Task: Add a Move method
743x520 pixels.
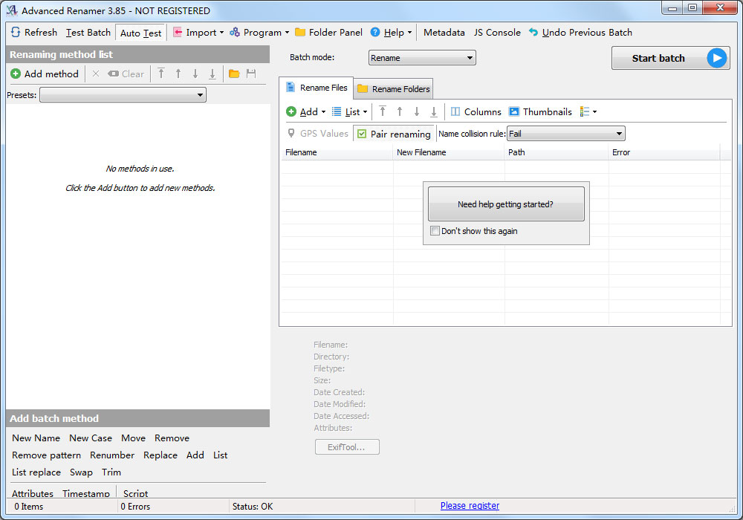Action: [x=133, y=438]
